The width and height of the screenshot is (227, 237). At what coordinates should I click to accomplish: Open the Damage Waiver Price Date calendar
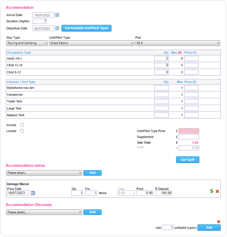point(33,193)
